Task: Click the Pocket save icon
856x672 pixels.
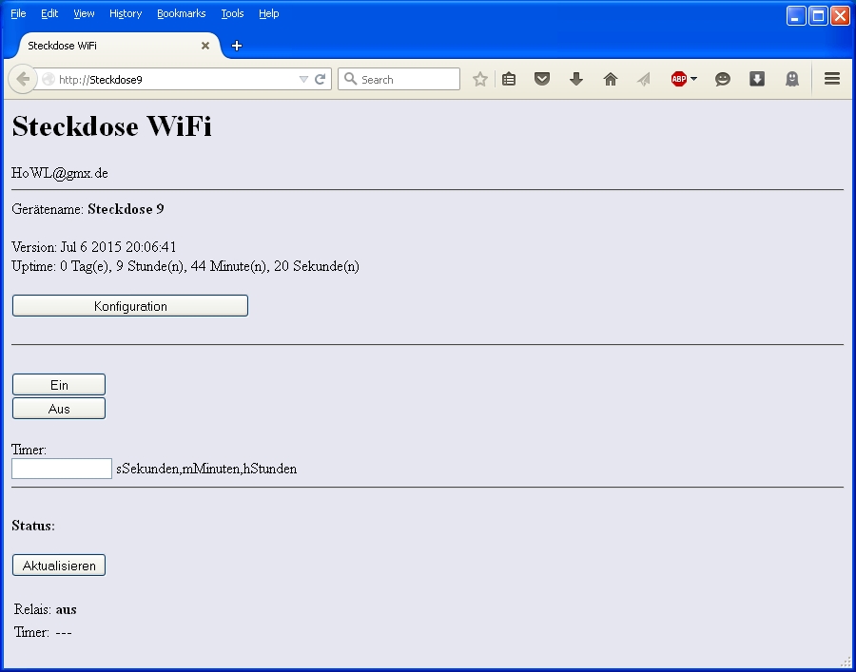Action: [x=542, y=80]
